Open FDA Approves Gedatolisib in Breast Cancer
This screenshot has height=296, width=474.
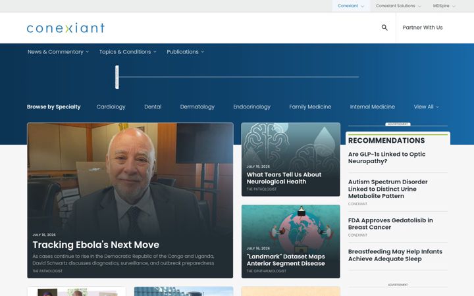click(390, 224)
